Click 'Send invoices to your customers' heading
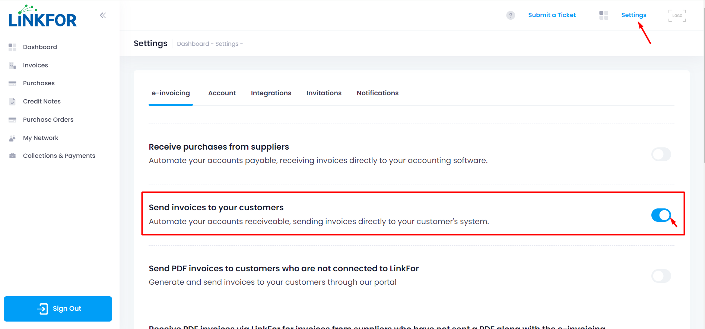Screen dimensions: 705x329 click(x=216, y=207)
